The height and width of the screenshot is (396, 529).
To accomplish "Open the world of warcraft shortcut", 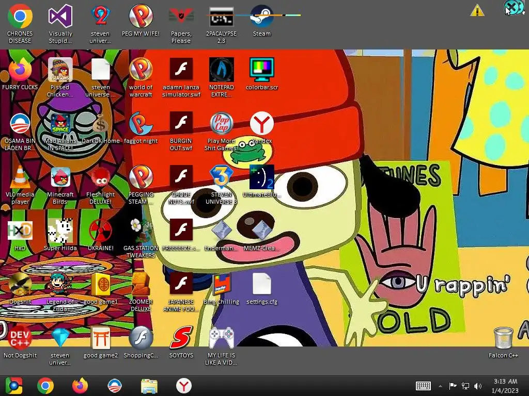I will pyautogui.click(x=141, y=70).
